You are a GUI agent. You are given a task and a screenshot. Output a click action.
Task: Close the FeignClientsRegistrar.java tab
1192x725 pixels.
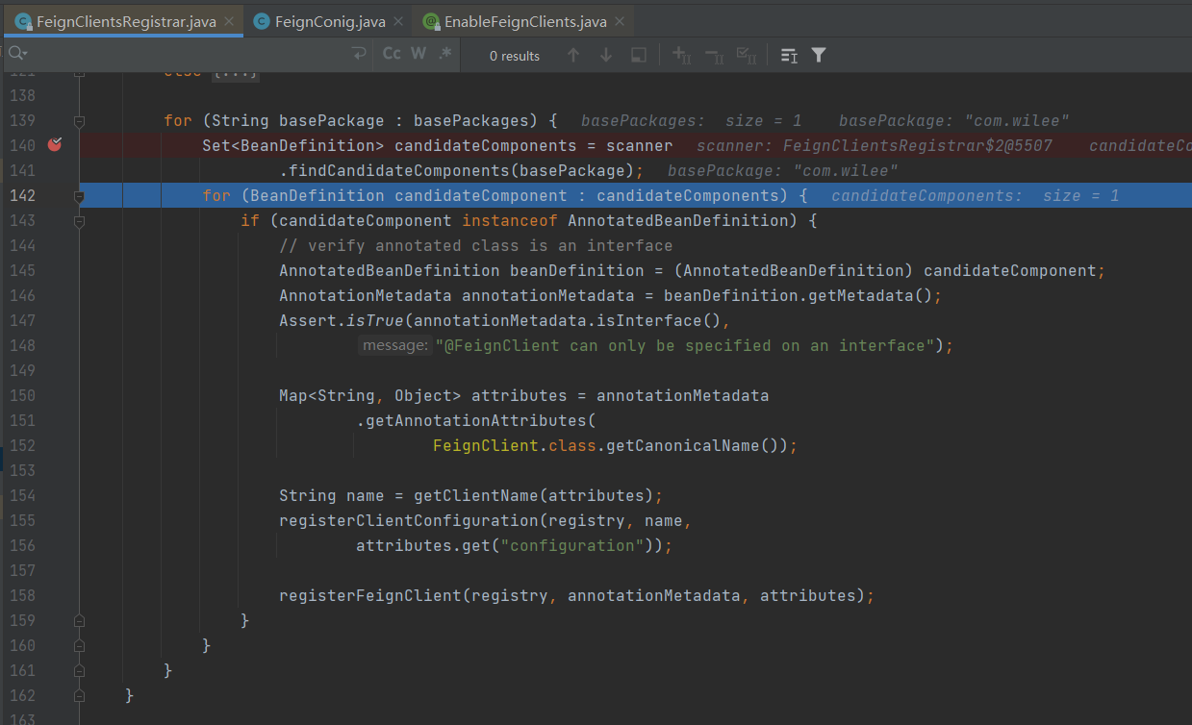(228, 21)
